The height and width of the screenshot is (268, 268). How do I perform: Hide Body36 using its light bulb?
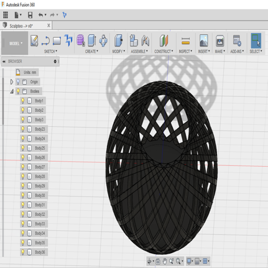(23, 252)
